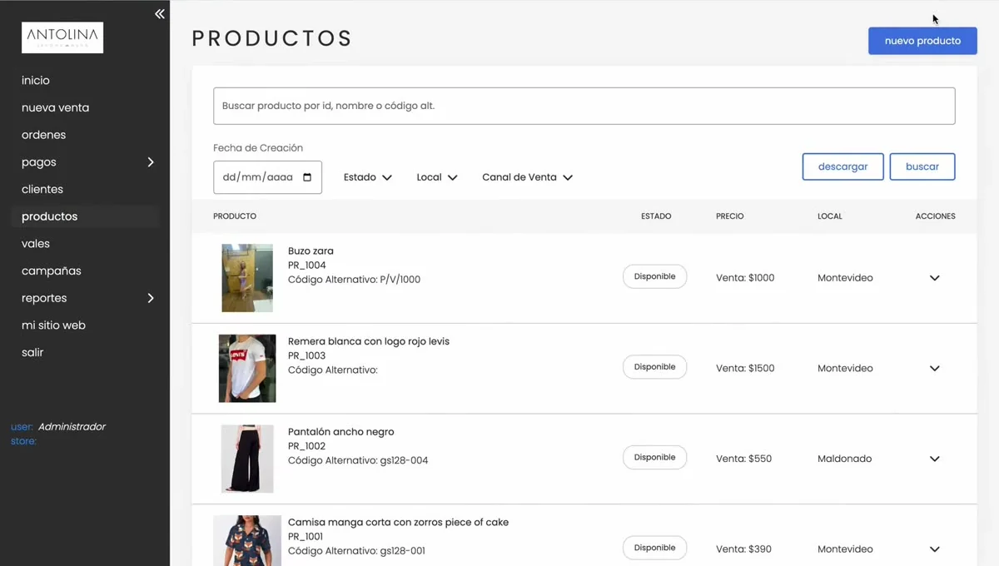
Task: Collapse the sidebar with double-chevron icon
Action: [x=160, y=14]
